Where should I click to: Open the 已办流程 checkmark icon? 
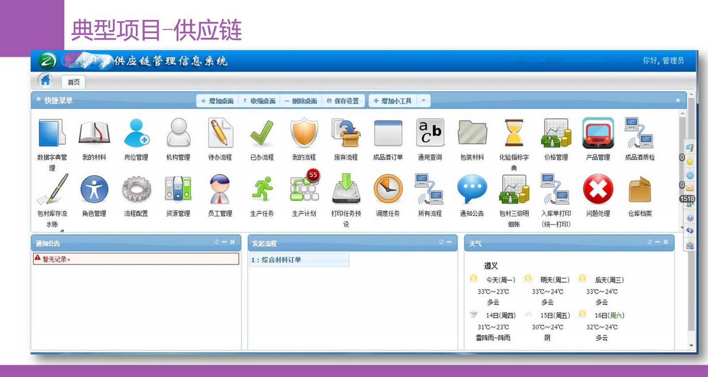(262, 133)
